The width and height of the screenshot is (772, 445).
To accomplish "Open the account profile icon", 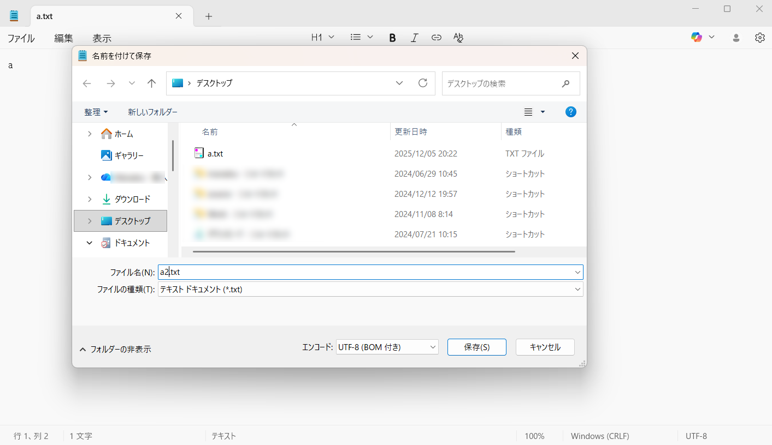I will 736,38.
